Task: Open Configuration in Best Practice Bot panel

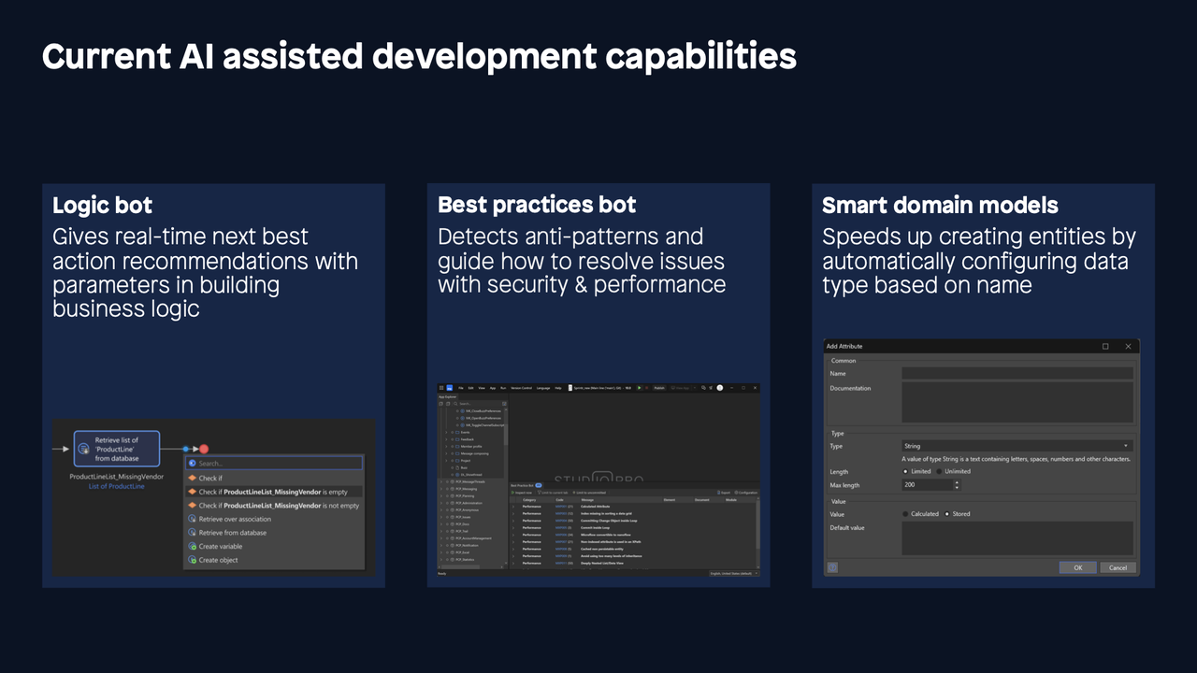Action: [746, 493]
